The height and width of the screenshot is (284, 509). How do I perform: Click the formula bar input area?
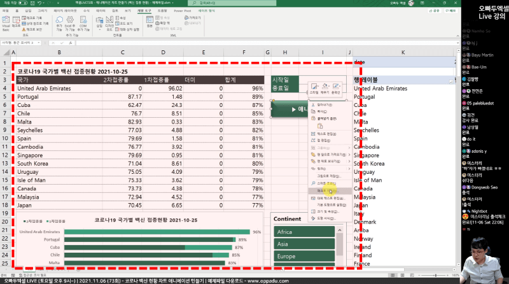pyautogui.click(x=266, y=43)
